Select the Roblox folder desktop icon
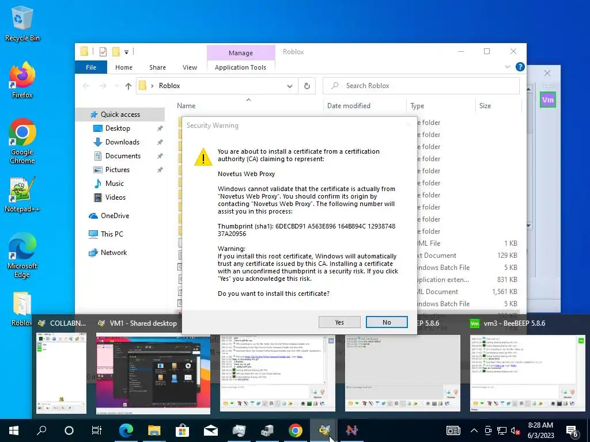 pos(22,309)
